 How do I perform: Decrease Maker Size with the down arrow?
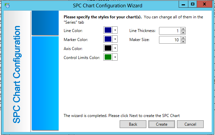(183, 42)
